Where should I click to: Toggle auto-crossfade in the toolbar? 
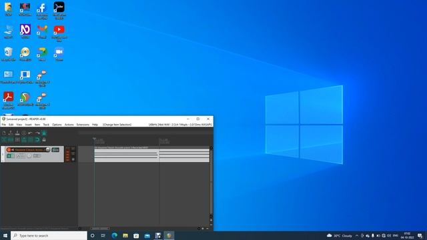pyautogui.click(x=4, y=139)
